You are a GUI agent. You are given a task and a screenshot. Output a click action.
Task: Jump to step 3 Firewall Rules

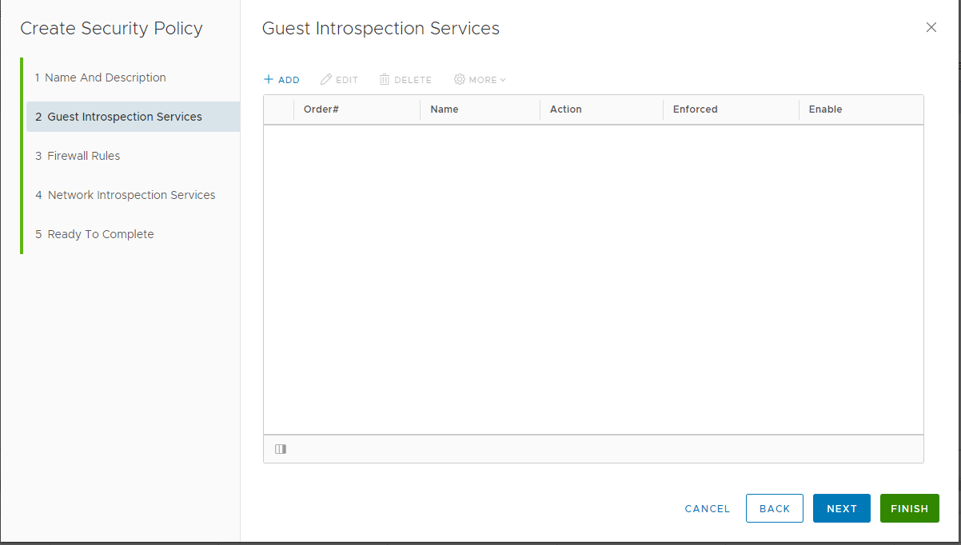(x=84, y=156)
